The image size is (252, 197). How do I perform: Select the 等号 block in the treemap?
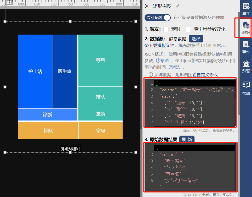click(x=100, y=61)
